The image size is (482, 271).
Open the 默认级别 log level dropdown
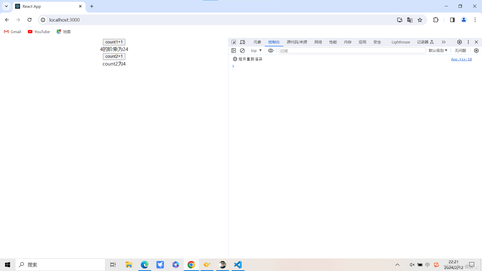(438, 50)
